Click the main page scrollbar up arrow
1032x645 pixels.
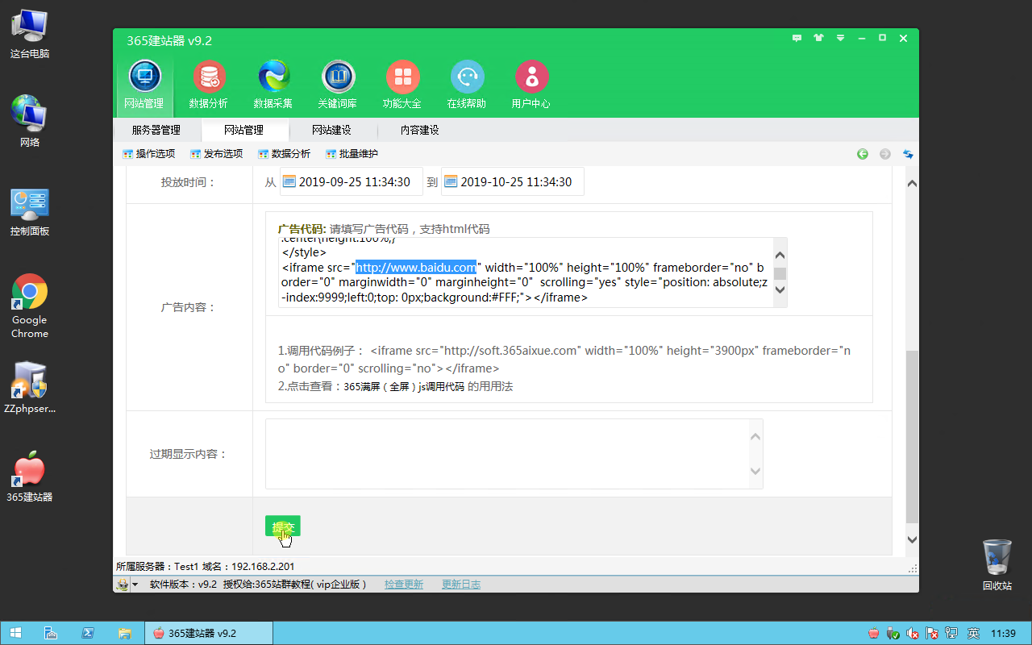912,183
